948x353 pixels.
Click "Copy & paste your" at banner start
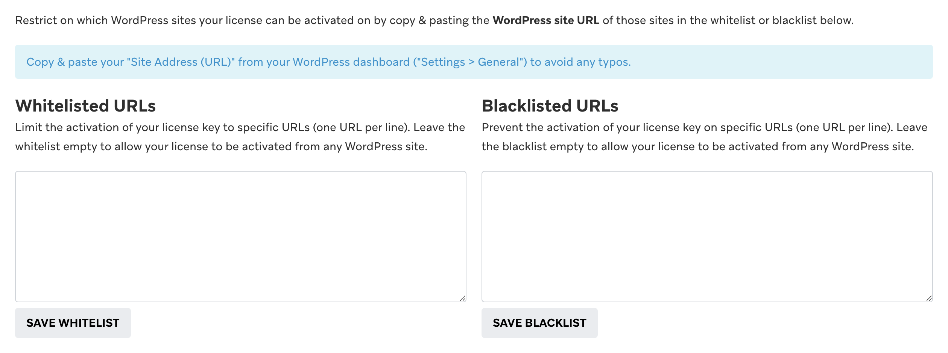coord(75,62)
